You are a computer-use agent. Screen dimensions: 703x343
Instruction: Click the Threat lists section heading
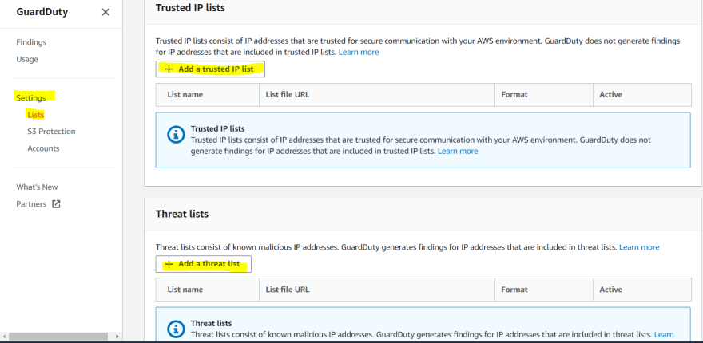182,214
